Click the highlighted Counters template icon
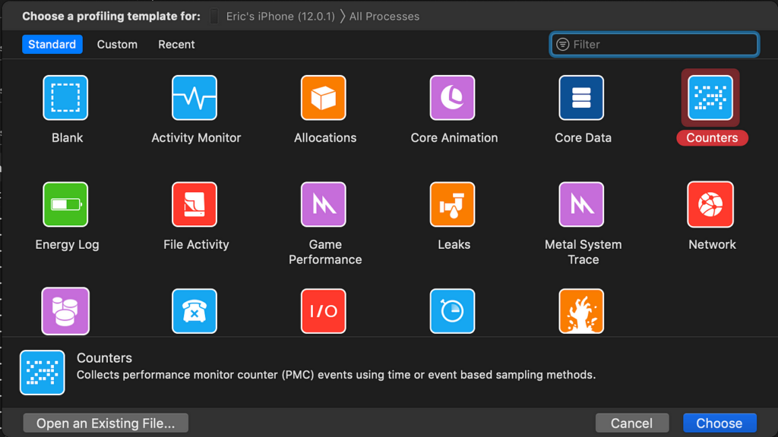The width and height of the screenshot is (778, 437). tap(710, 98)
